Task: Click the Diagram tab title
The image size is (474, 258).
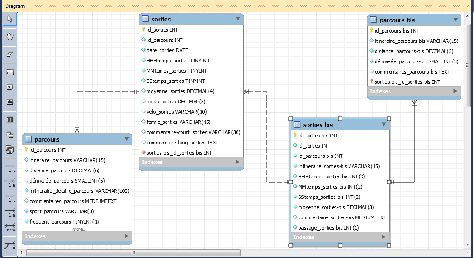Action: point(15,6)
